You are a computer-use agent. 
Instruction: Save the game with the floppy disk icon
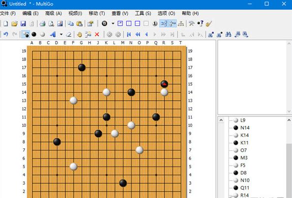click(x=23, y=24)
